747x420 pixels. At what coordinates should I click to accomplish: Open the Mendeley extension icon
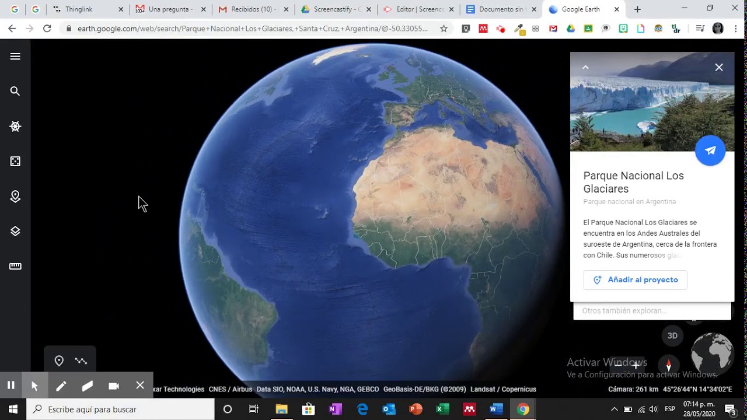(x=483, y=29)
